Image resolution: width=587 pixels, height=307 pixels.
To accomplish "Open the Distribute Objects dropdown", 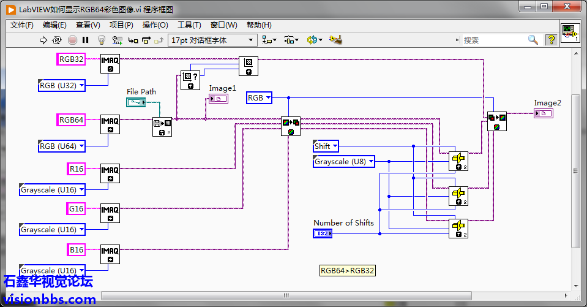I will point(291,40).
